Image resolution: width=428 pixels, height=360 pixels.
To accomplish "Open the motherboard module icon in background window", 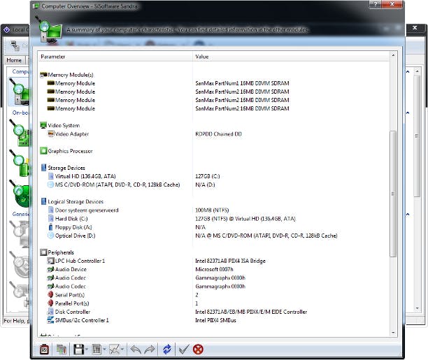I will [x=20, y=133].
